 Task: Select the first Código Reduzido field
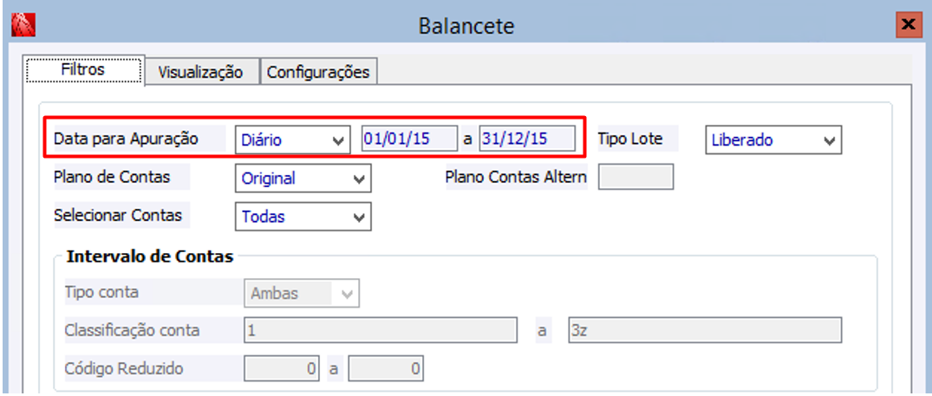pos(282,369)
